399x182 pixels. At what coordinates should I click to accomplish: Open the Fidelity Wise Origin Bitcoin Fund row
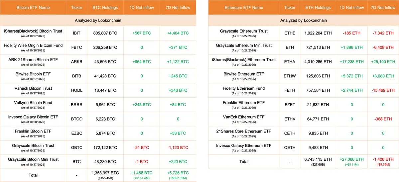pos(33,45)
